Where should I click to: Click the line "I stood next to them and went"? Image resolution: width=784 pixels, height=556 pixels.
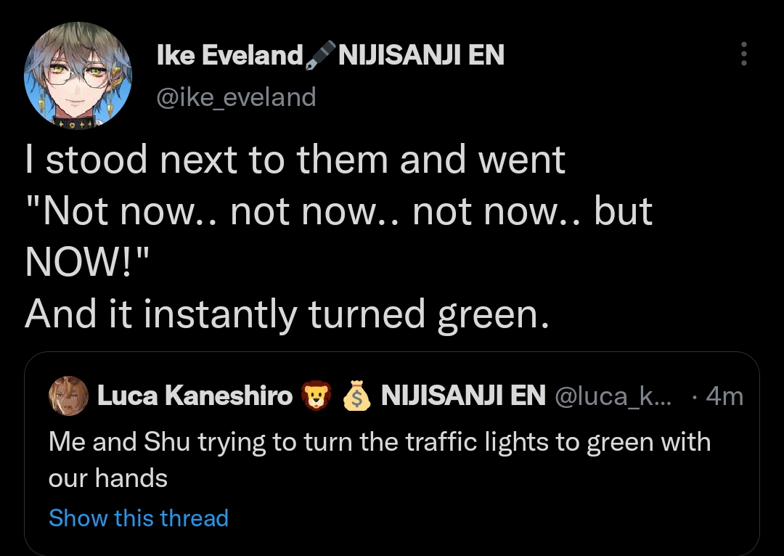coord(295,160)
